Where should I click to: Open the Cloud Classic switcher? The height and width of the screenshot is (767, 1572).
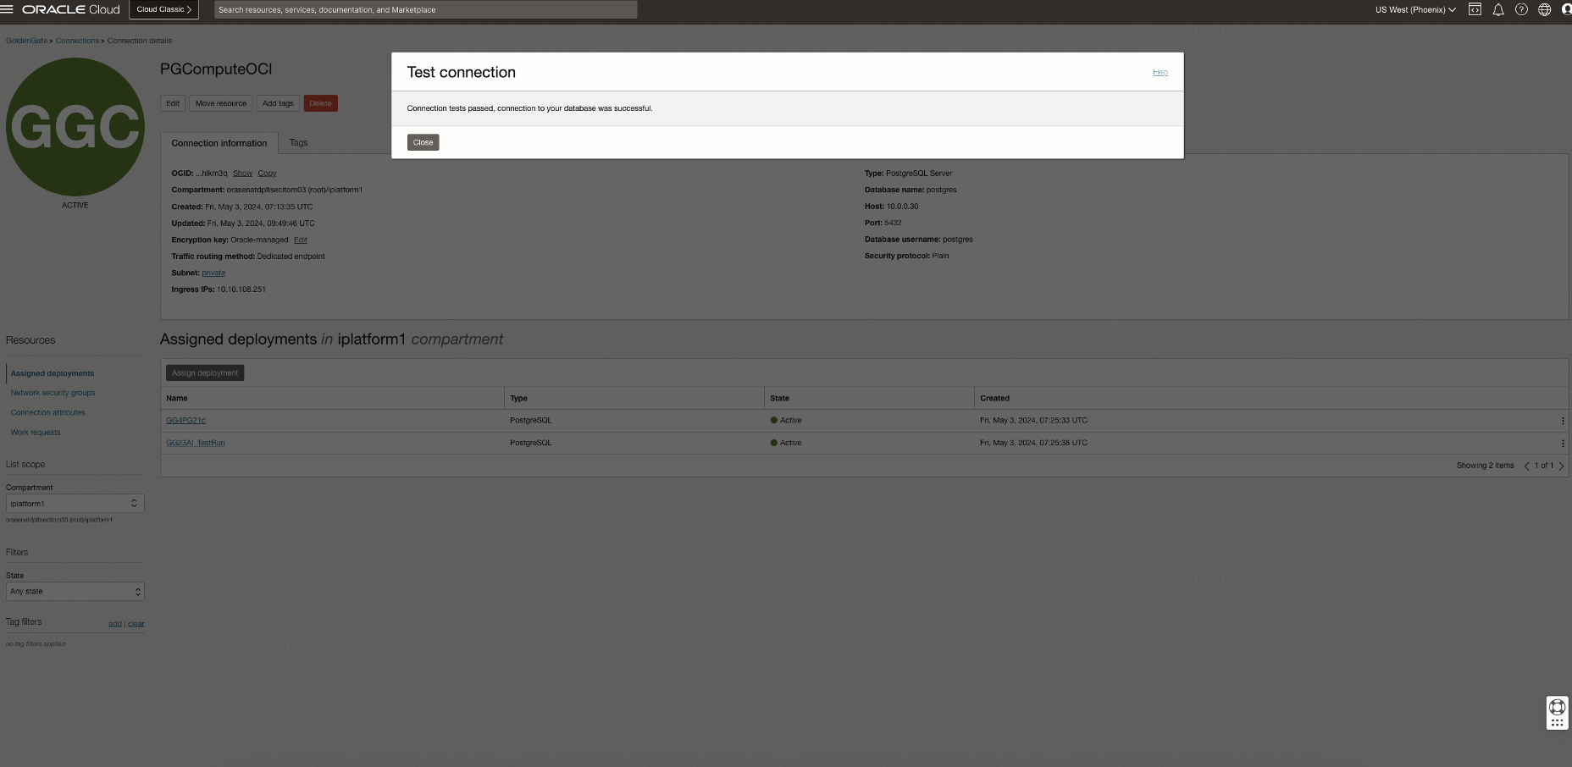tap(163, 9)
